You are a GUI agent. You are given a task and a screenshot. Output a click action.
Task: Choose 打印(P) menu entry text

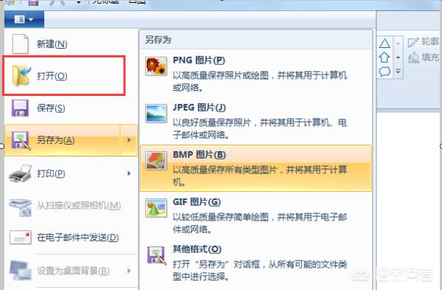click(x=51, y=173)
